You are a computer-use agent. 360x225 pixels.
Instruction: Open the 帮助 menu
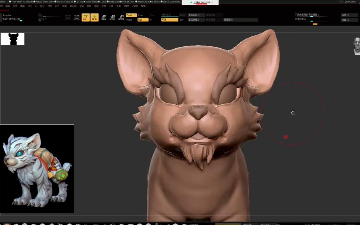point(143,6)
